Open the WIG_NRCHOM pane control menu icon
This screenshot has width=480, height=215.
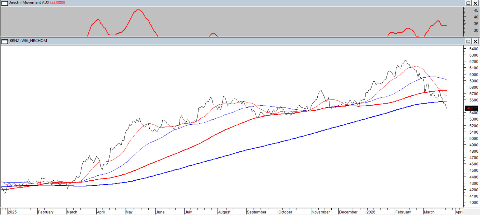(x=5, y=41)
